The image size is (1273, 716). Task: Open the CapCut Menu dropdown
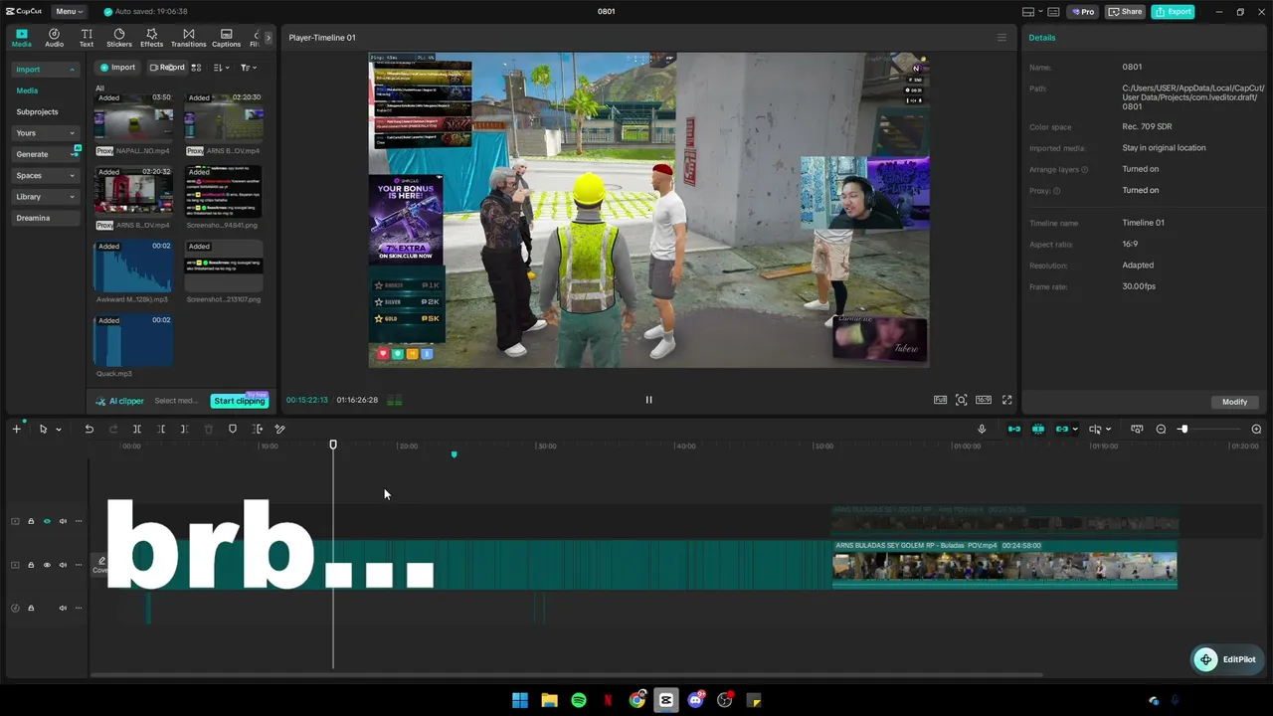tap(69, 11)
